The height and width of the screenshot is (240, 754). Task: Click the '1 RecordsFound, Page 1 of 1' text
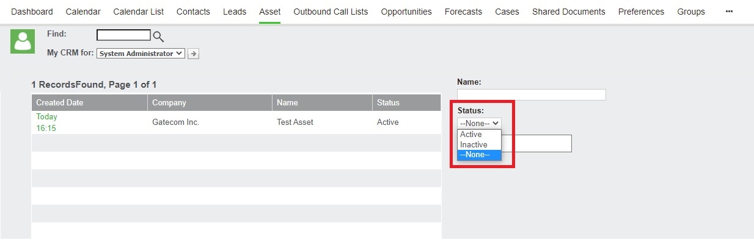click(94, 85)
